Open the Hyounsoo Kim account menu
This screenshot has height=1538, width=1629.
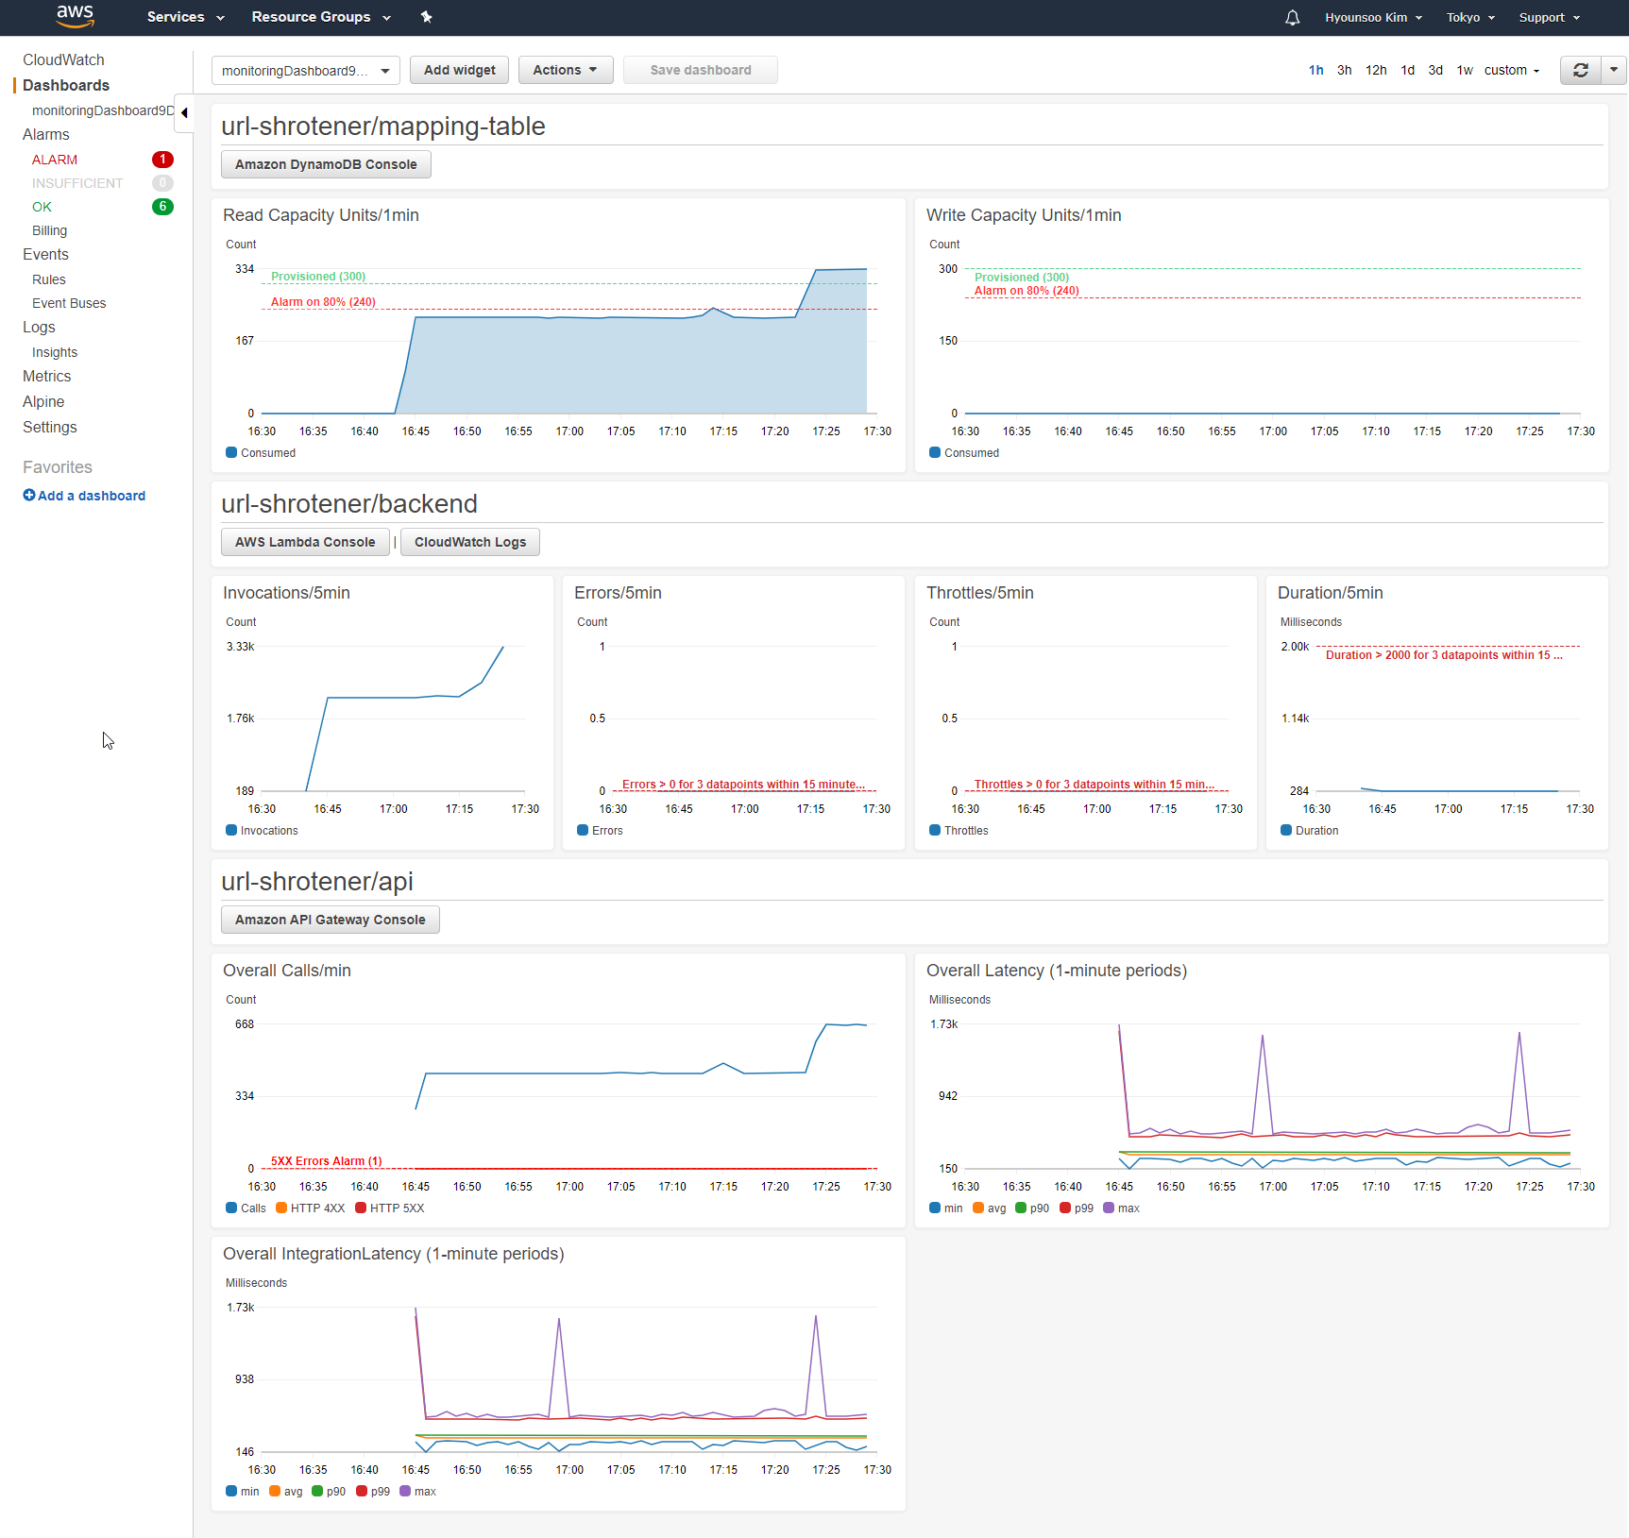pyautogui.click(x=1373, y=17)
